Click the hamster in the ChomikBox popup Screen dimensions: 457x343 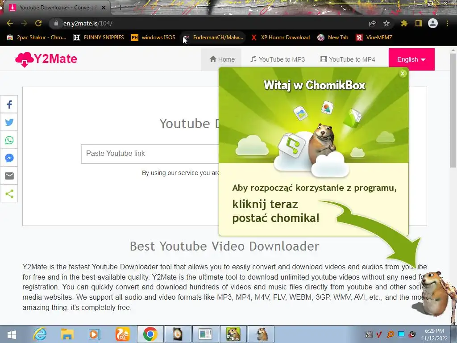coord(323,143)
